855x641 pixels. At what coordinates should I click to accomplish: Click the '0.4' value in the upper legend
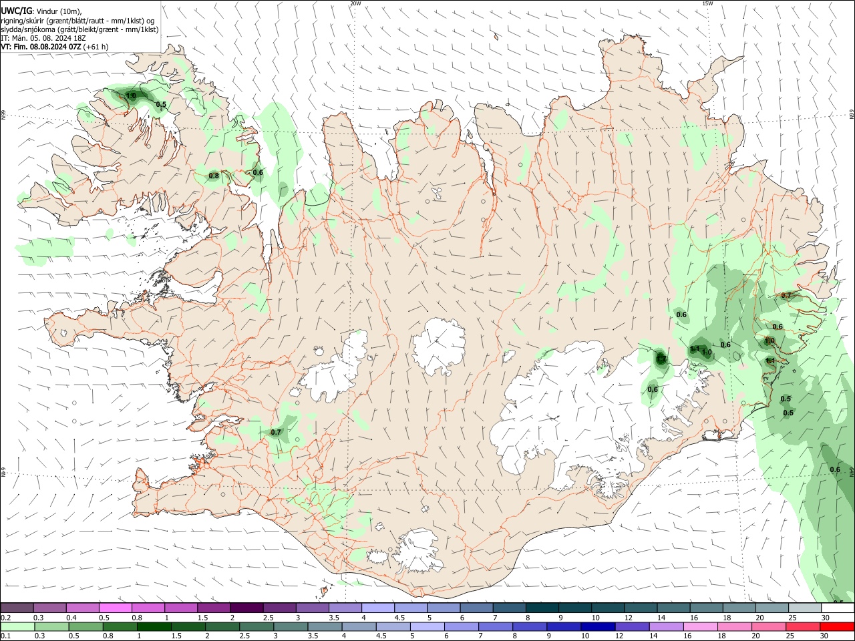point(71,618)
